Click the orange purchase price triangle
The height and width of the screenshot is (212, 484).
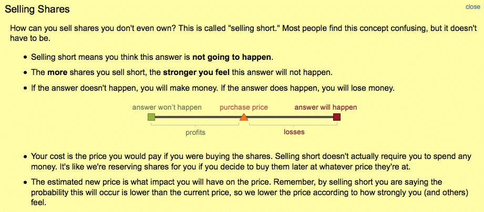(x=244, y=117)
